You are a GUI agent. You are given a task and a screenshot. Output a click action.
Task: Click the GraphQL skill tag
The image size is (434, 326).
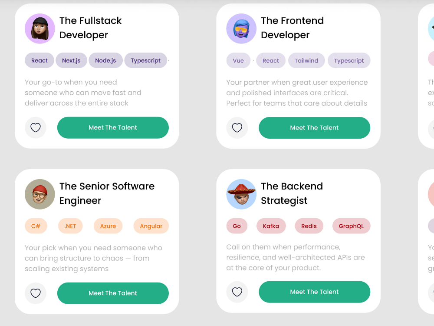pyautogui.click(x=351, y=226)
